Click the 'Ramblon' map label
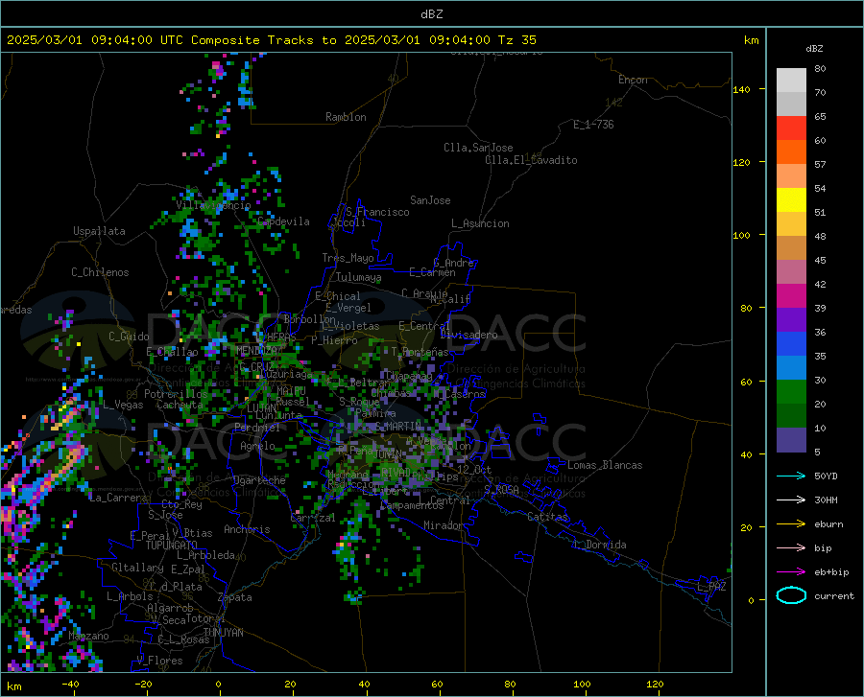The width and height of the screenshot is (864, 697). click(346, 117)
